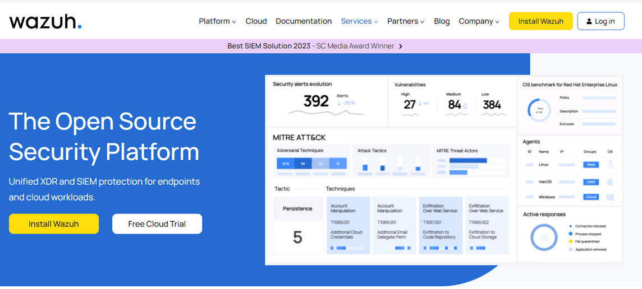Visit the Blog page

tap(442, 21)
